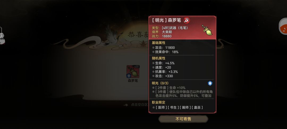The image size is (287, 129).
Task: Click the red no-trade icon beside 森罗笔
Action: 187,20
